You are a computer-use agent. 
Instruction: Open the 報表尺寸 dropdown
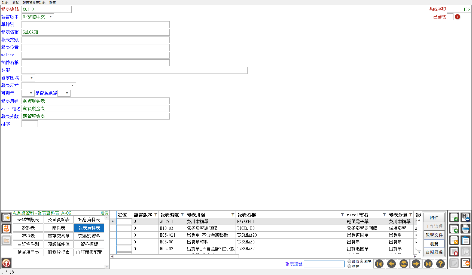click(72, 85)
